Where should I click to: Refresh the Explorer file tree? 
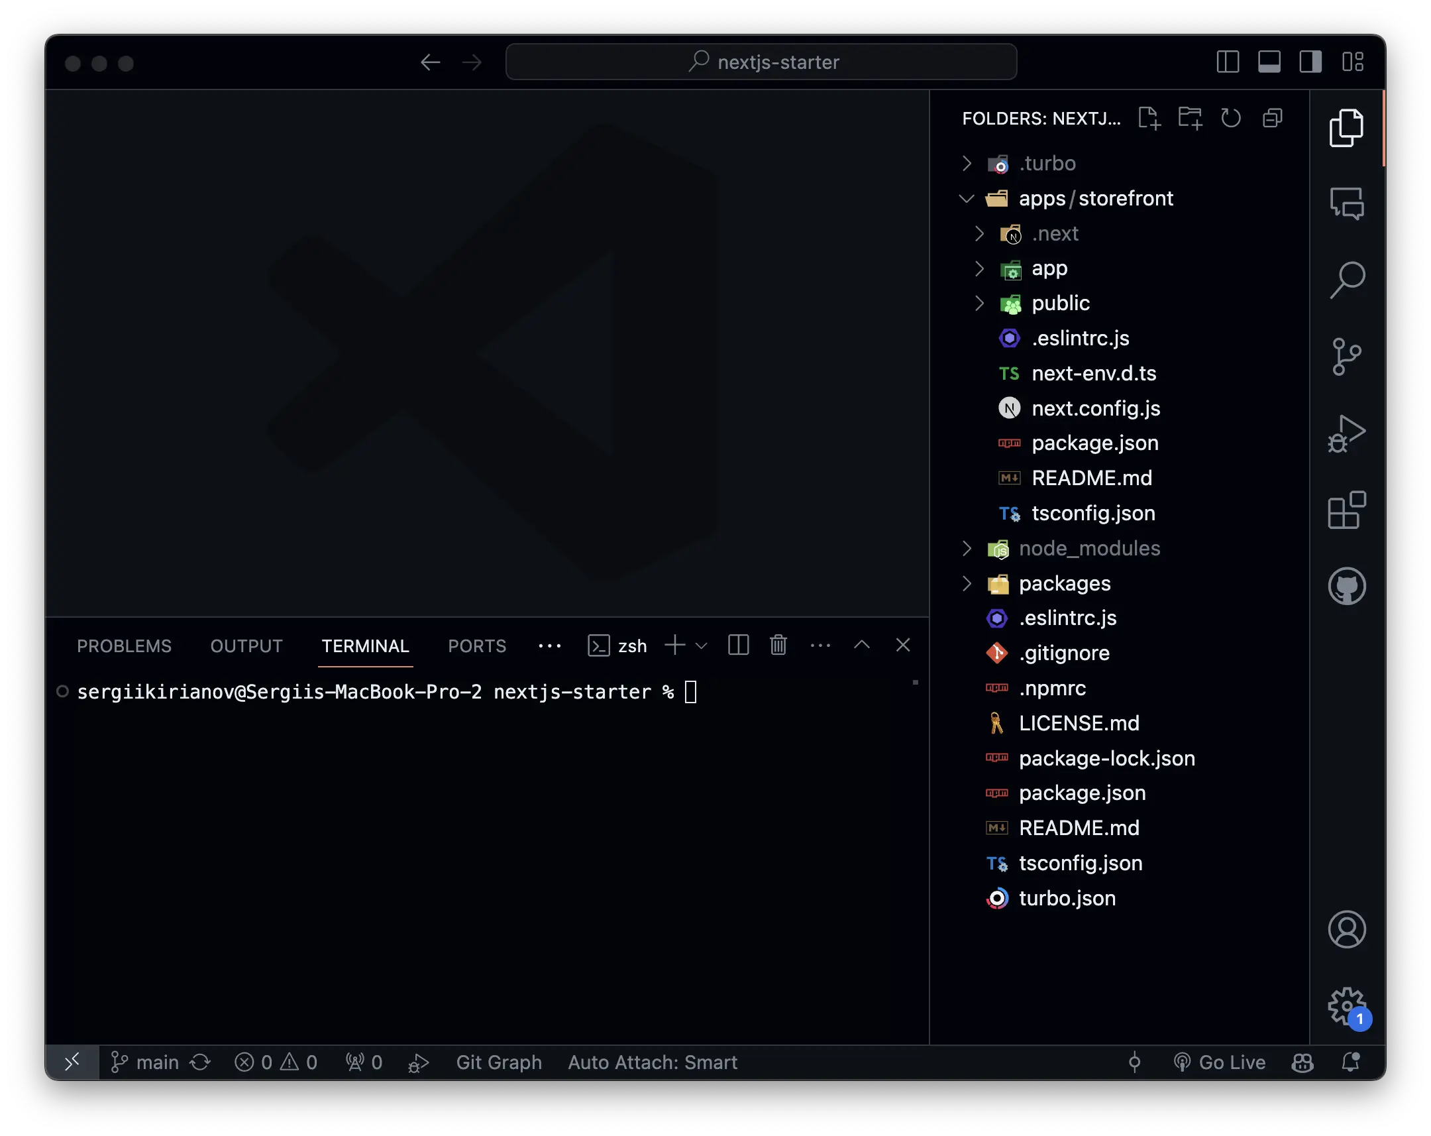click(1231, 118)
